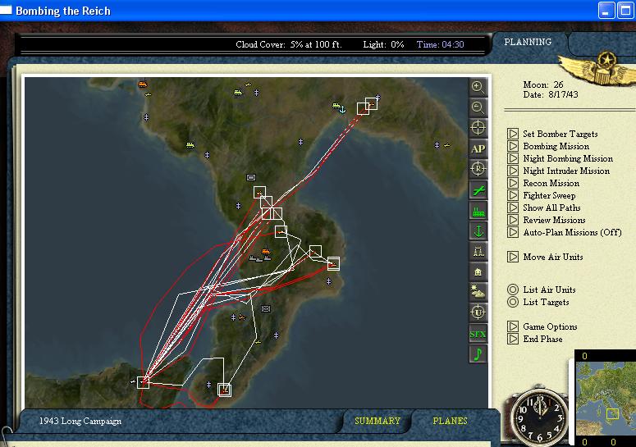Click the Cloud Cover 5% at 100 ft. text
The image size is (636, 447).
pyautogui.click(x=289, y=44)
